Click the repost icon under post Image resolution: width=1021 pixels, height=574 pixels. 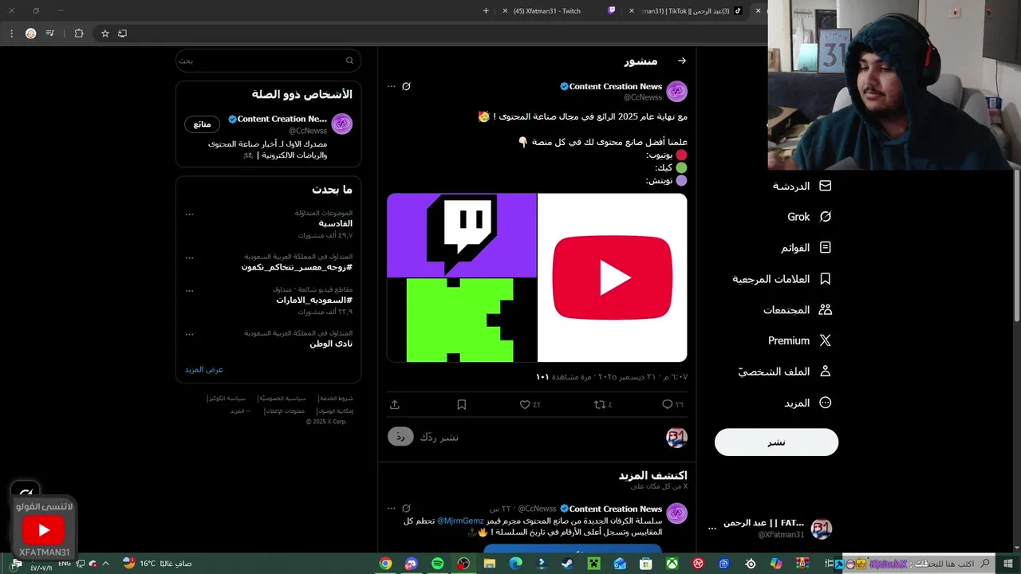click(600, 404)
